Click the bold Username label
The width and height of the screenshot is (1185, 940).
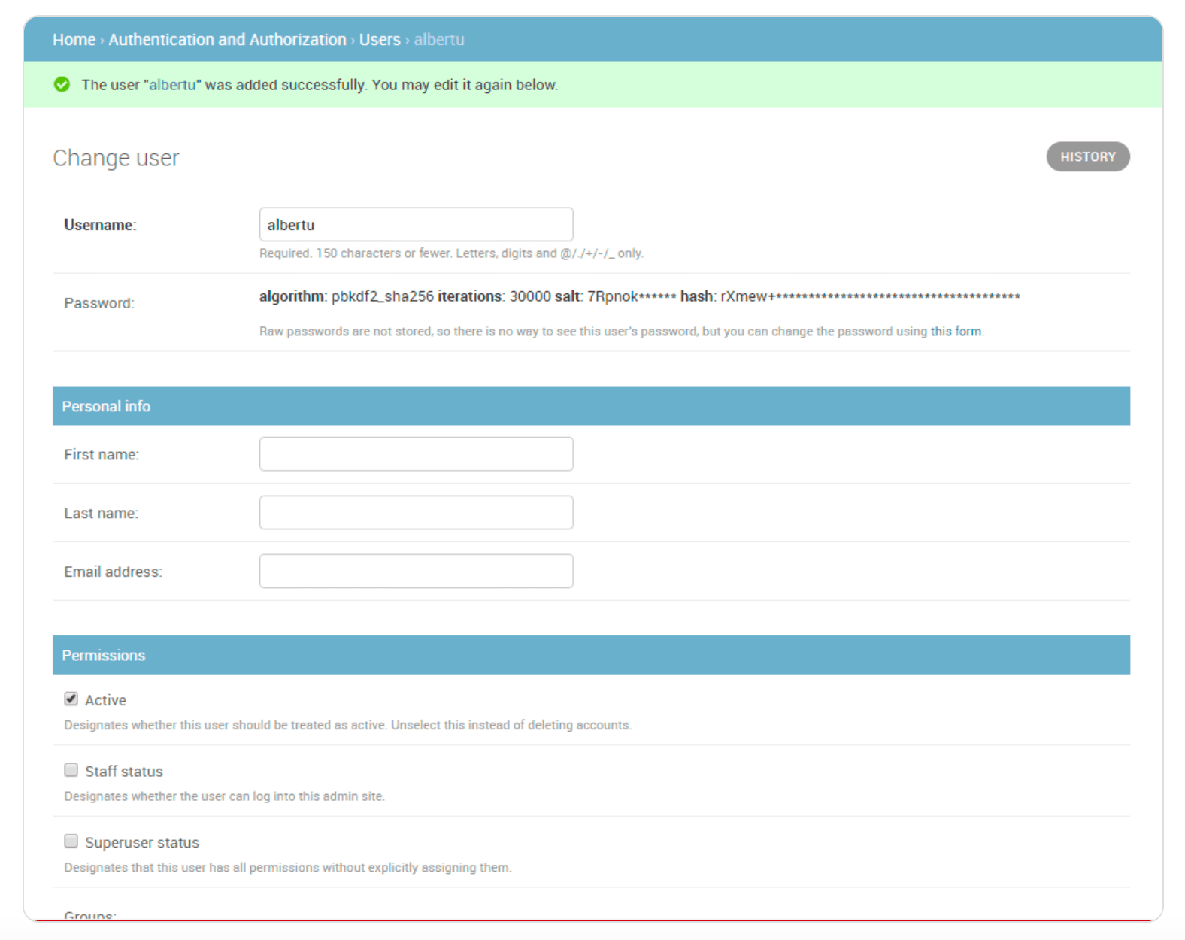tap(100, 225)
